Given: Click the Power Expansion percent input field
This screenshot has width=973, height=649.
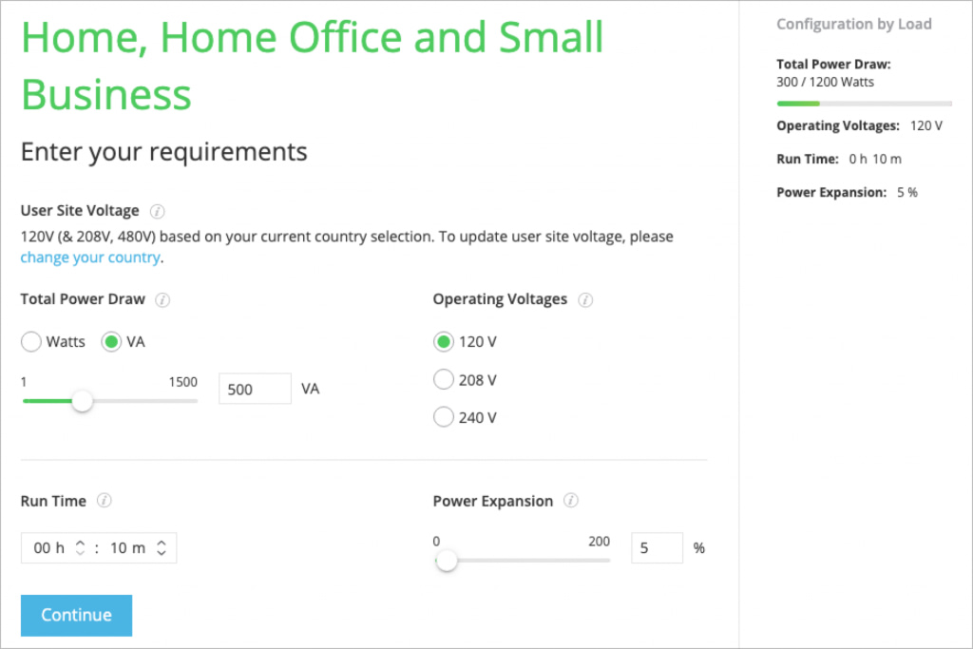Looking at the screenshot, I should click(657, 548).
